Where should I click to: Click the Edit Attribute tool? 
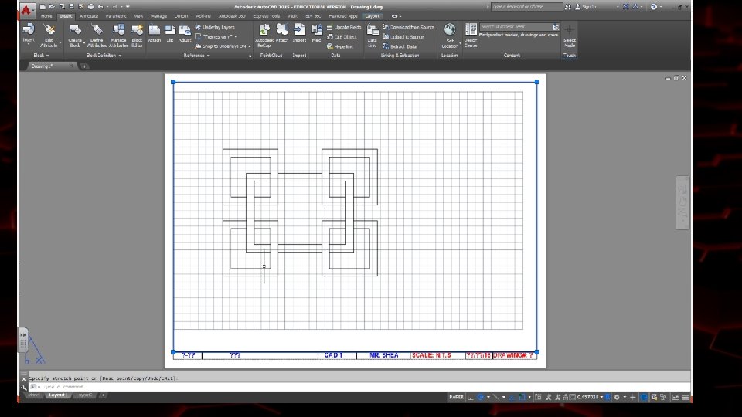tap(49, 36)
